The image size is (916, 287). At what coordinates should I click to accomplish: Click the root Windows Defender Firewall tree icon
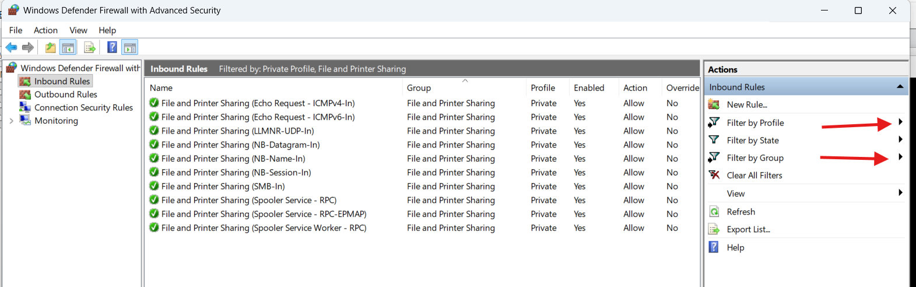tap(12, 68)
